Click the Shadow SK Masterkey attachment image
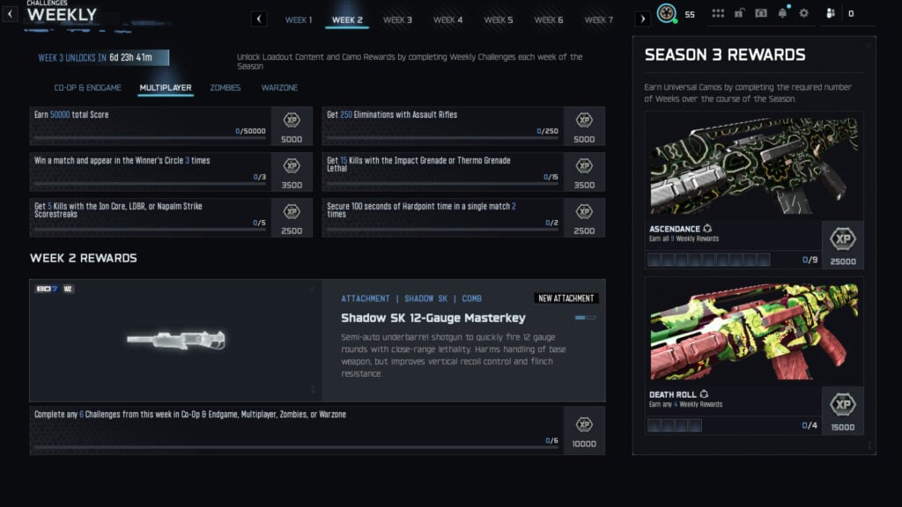The width and height of the screenshot is (902, 507). click(x=175, y=341)
